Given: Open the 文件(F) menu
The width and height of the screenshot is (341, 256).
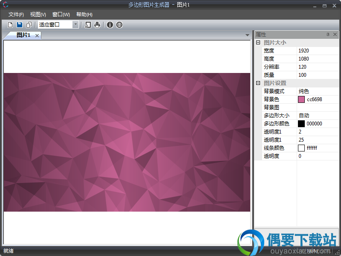Looking at the screenshot, I should click(16, 15).
